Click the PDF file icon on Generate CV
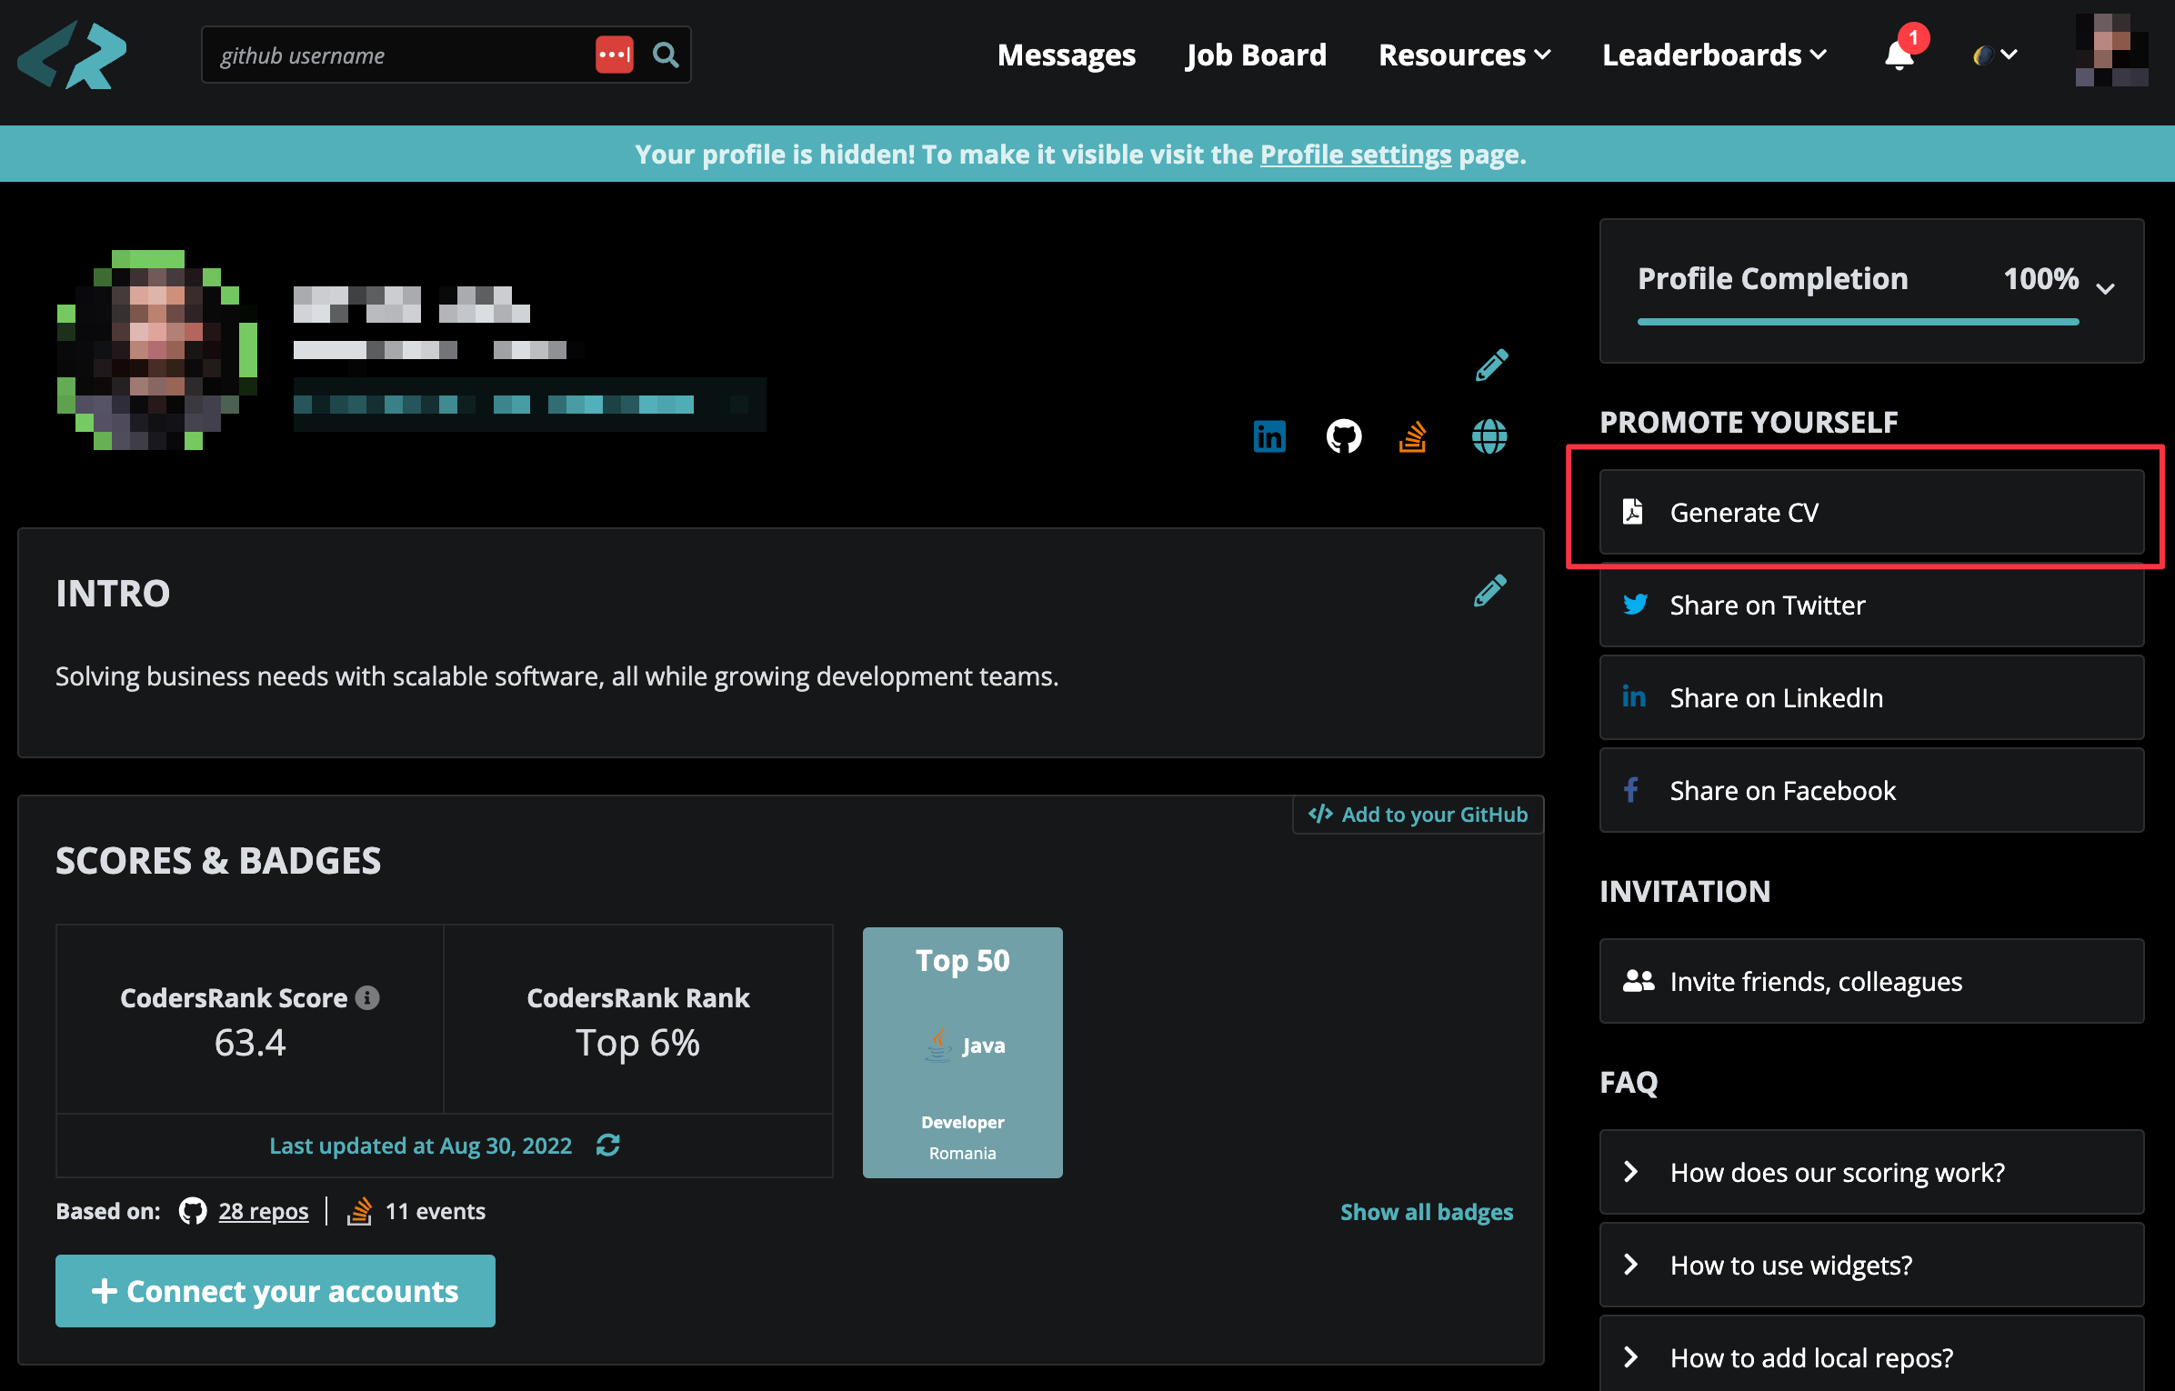Viewport: 2175px width, 1391px height. click(x=1633, y=512)
